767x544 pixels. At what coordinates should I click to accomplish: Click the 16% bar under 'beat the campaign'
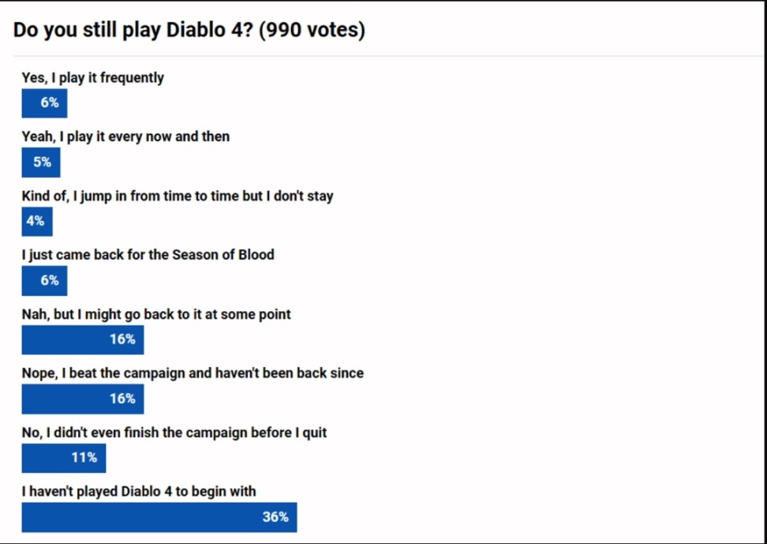(x=83, y=399)
